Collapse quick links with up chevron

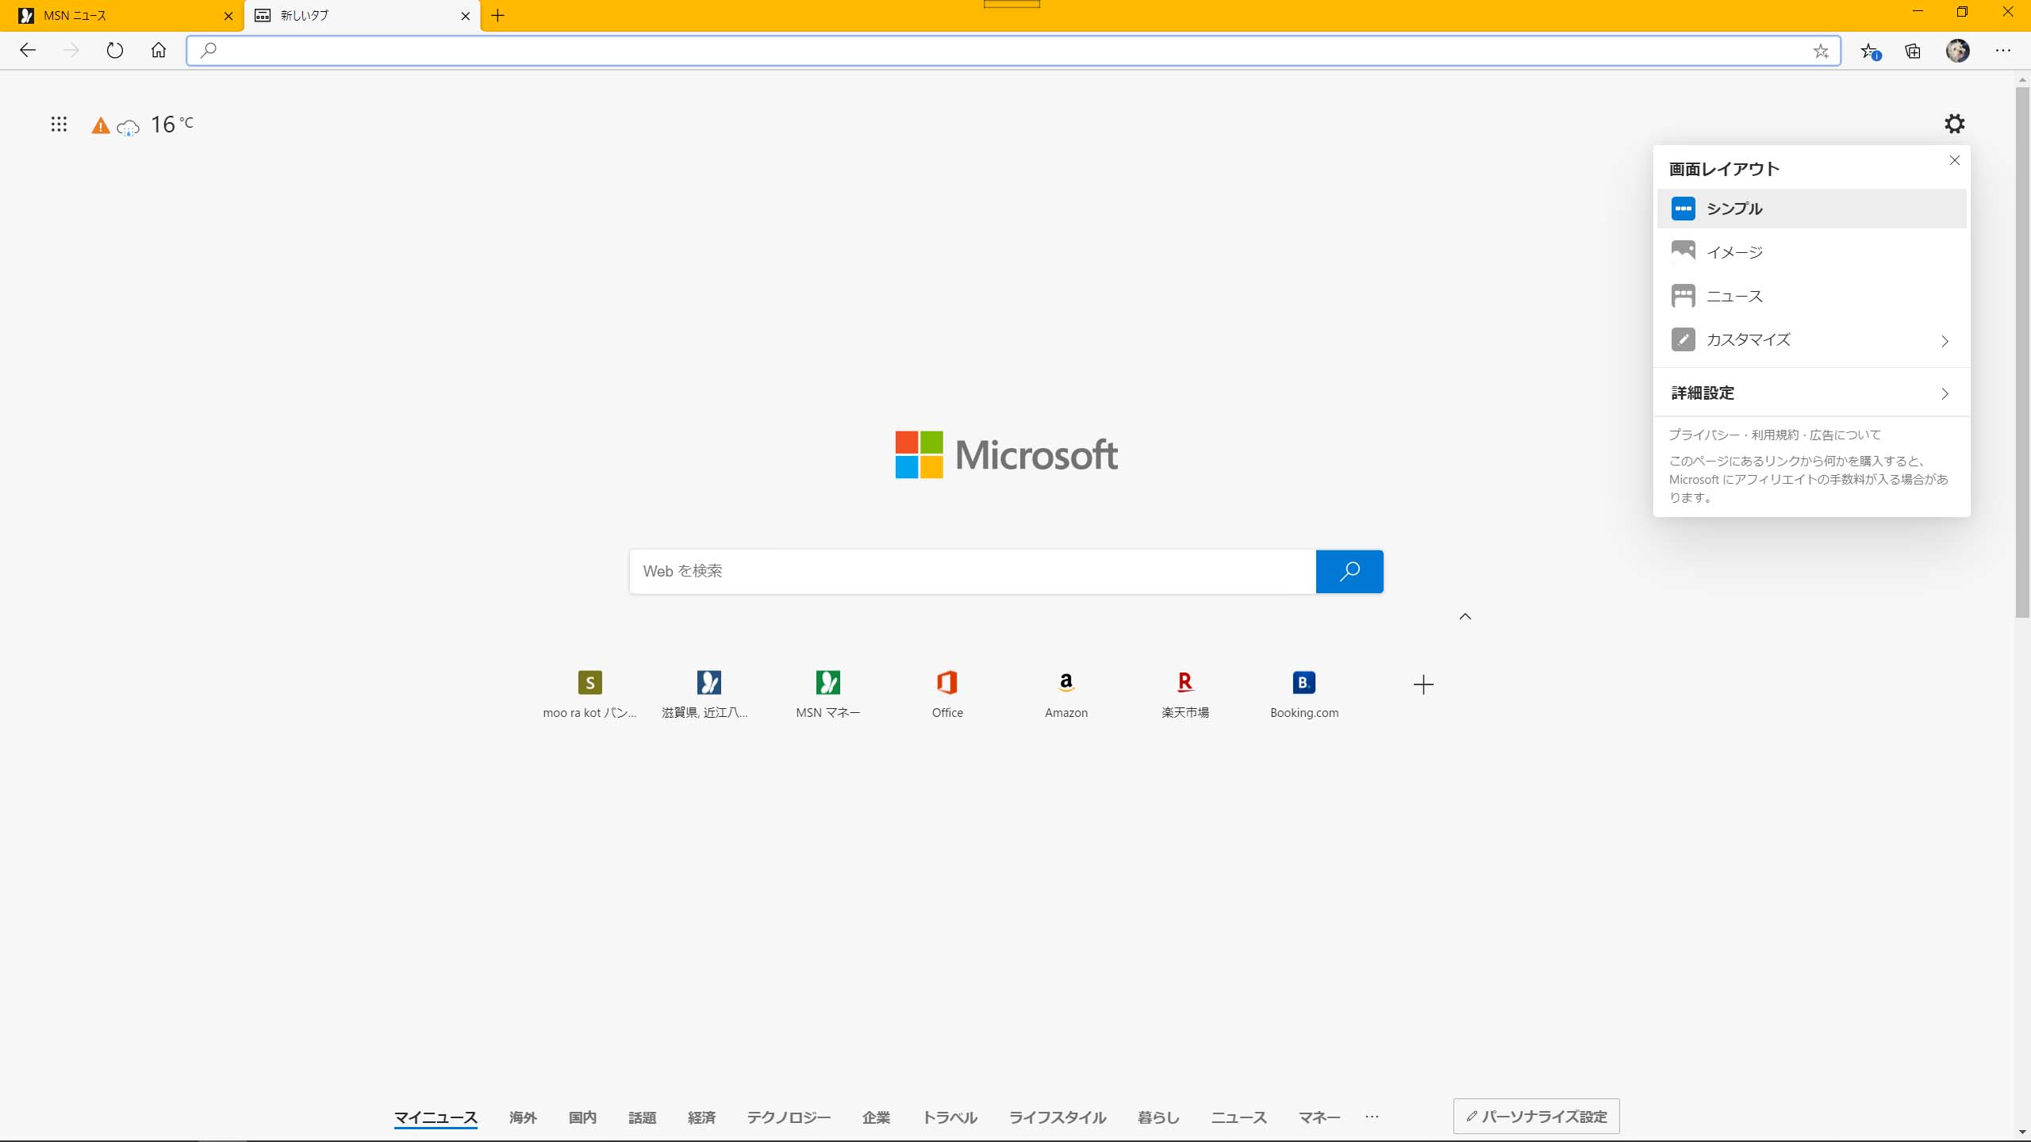(1465, 616)
